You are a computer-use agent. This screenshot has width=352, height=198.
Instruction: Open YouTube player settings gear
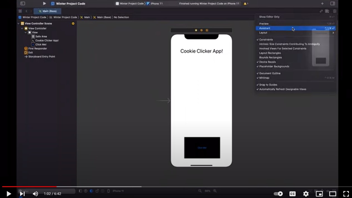click(x=306, y=194)
